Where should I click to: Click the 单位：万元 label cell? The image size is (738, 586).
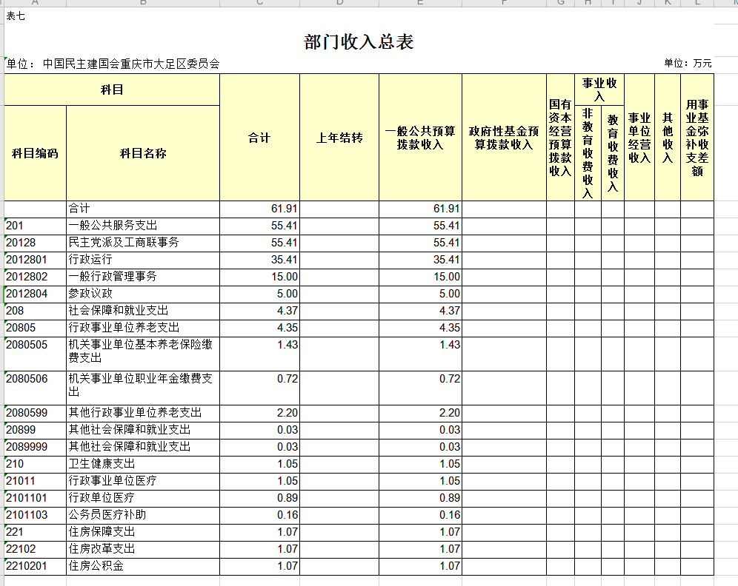click(x=688, y=64)
